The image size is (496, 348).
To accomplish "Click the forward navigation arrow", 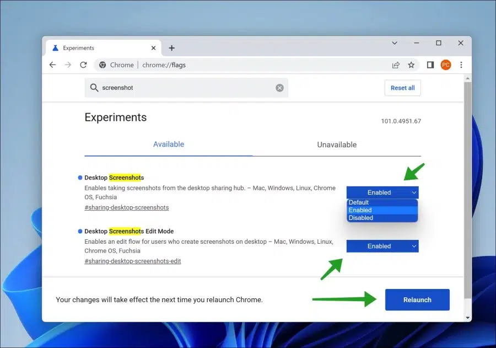I will pyautogui.click(x=68, y=65).
